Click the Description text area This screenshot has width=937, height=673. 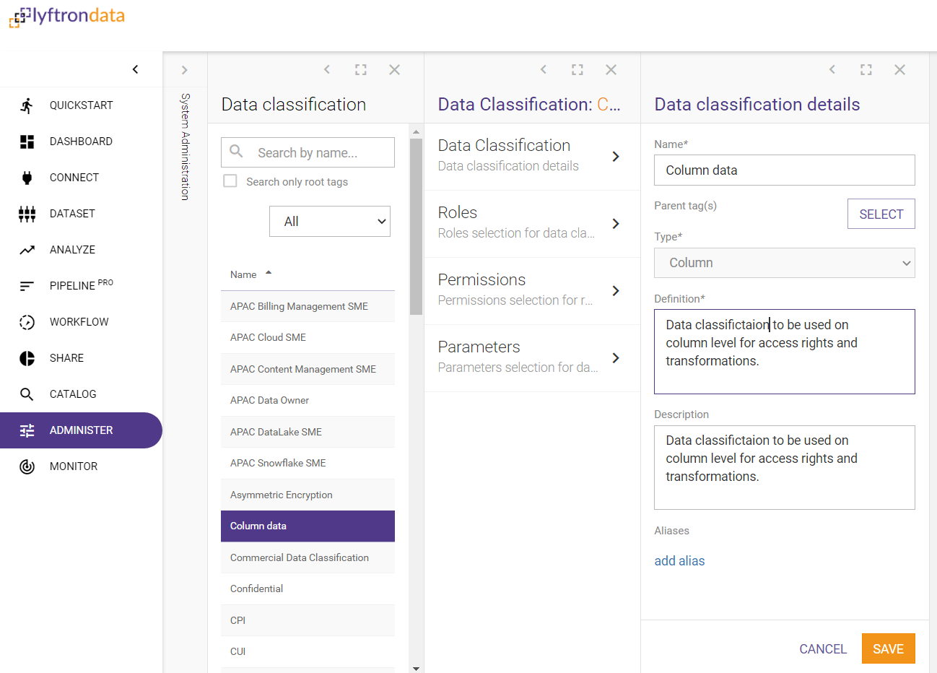(x=785, y=468)
